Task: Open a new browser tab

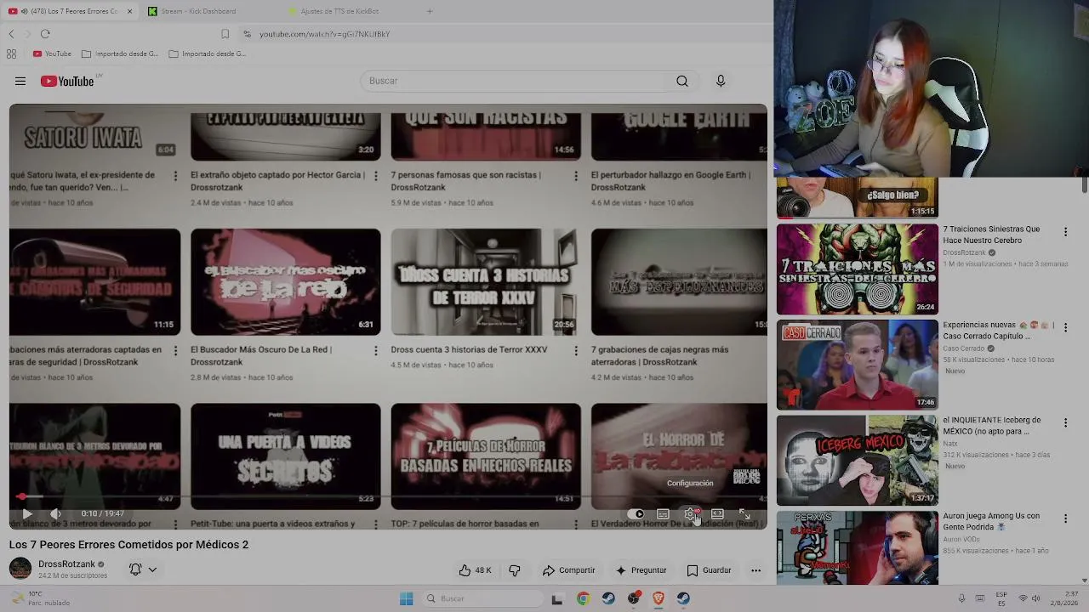Action: [430, 11]
